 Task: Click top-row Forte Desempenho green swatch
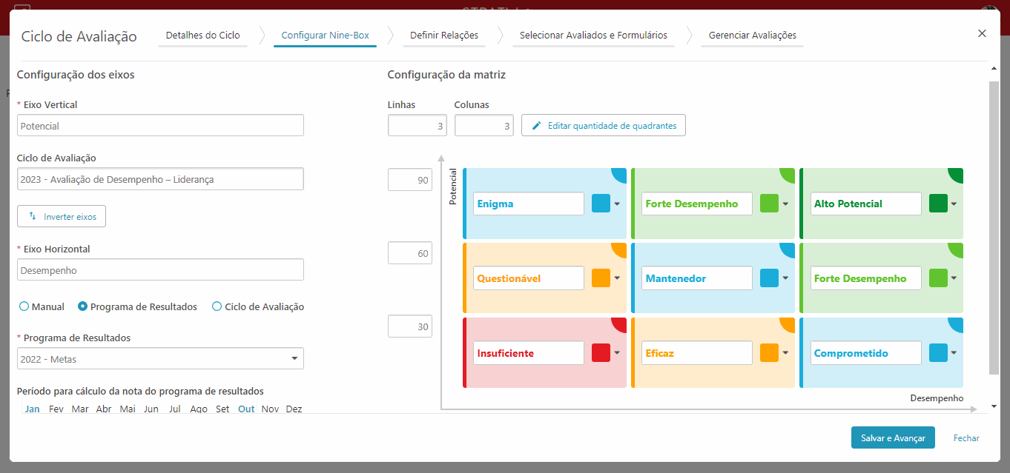coord(769,204)
